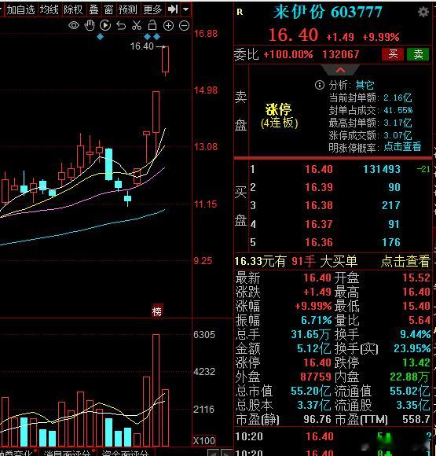Screen dimensions: 436x456
Task: Click the info icon beside 分析
Action: 320,85
